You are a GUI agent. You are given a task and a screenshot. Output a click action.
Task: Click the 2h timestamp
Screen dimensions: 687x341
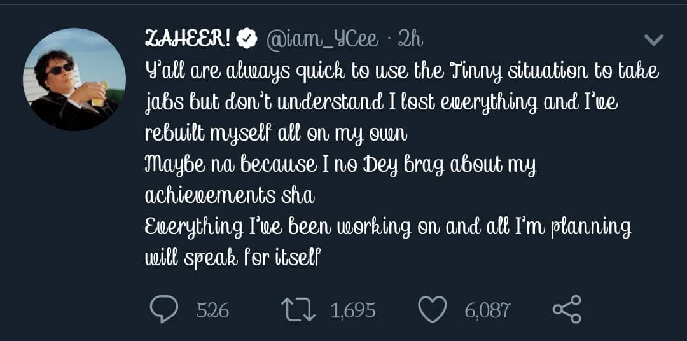coord(410,39)
